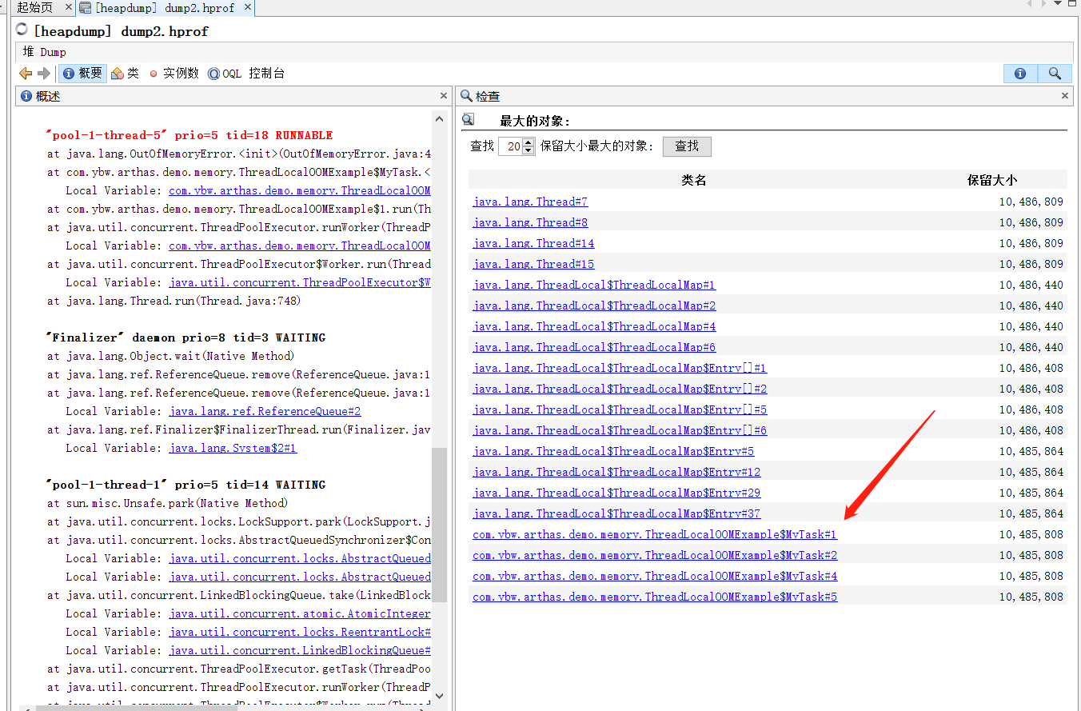The width and height of the screenshot is (1081, 711).
Task: Open the java.lang.Thread#7 link
Action: pos(529,202)
